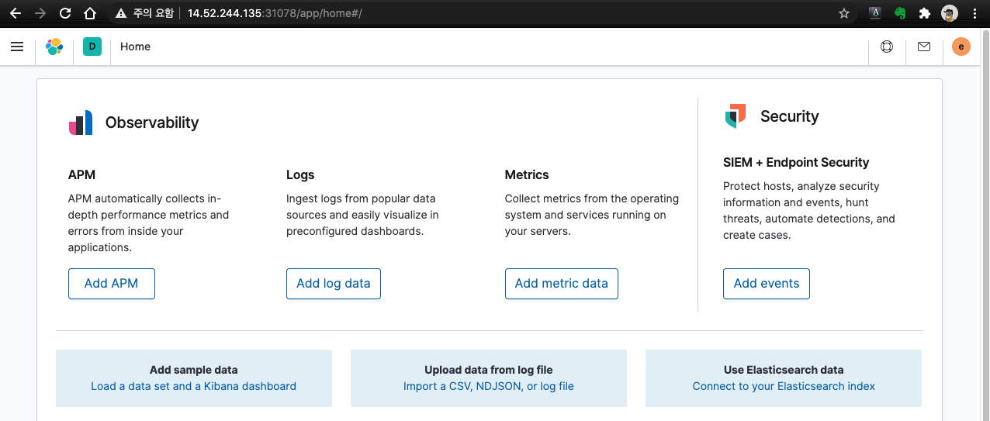Screen dimensions: 990x421
Task: Open the Evernote extension icon
Action: click(x=900, y=13)
